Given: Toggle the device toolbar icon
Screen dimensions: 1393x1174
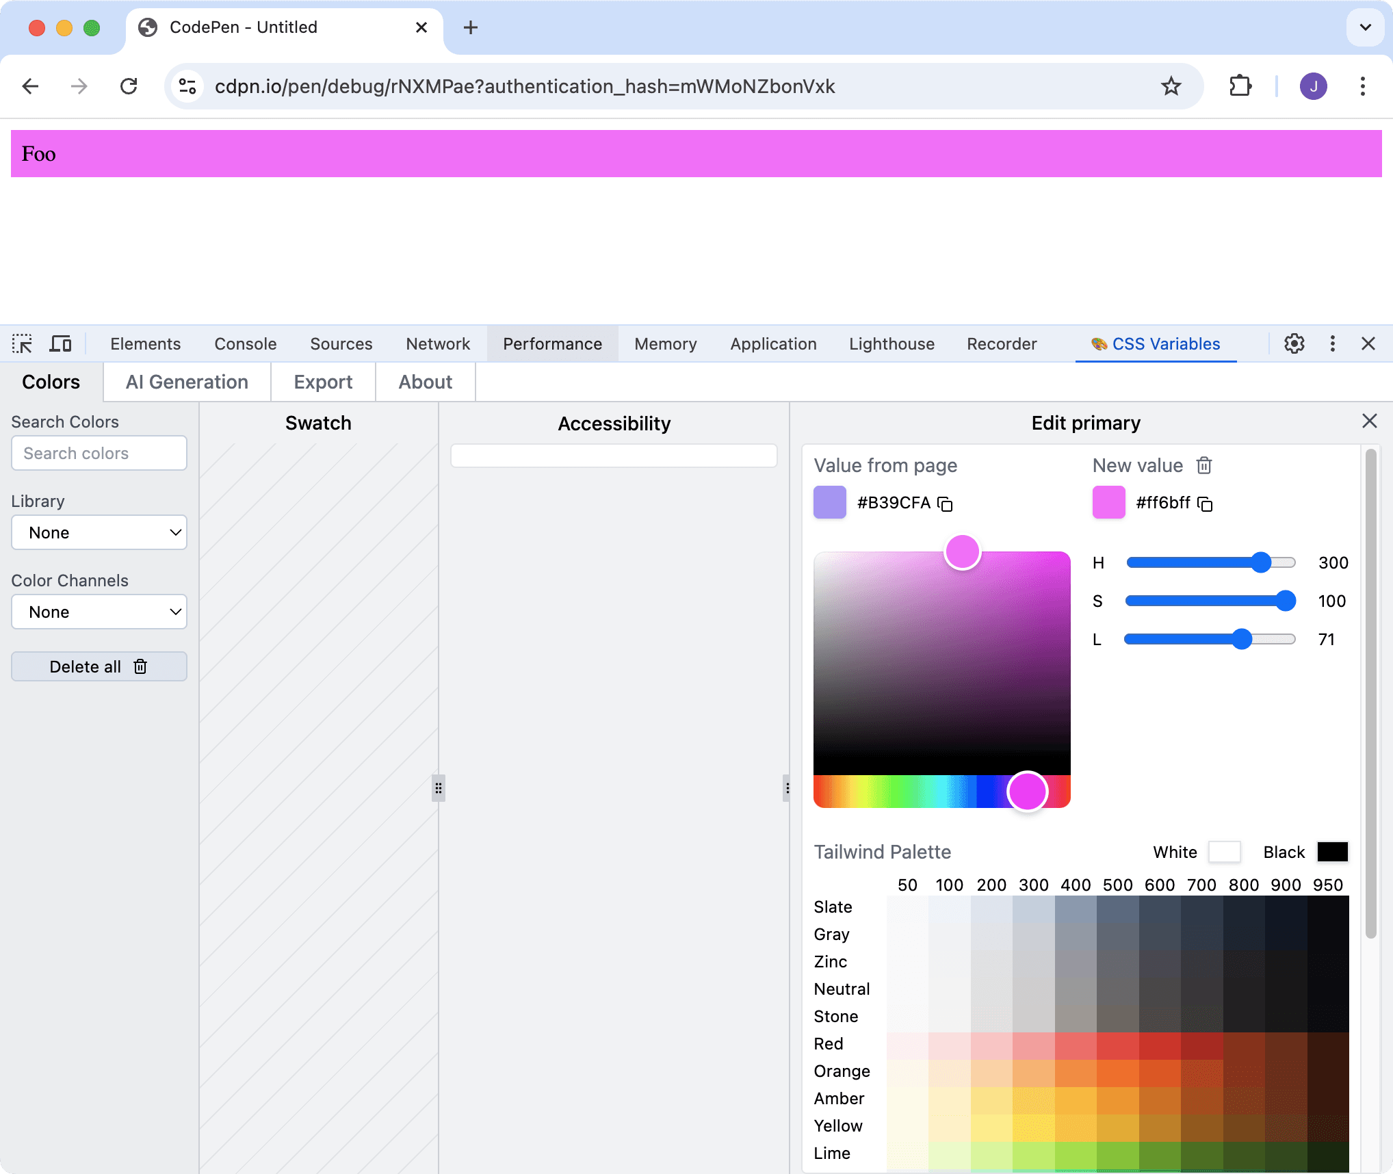Looking at the screenshot, I should 60,343.
